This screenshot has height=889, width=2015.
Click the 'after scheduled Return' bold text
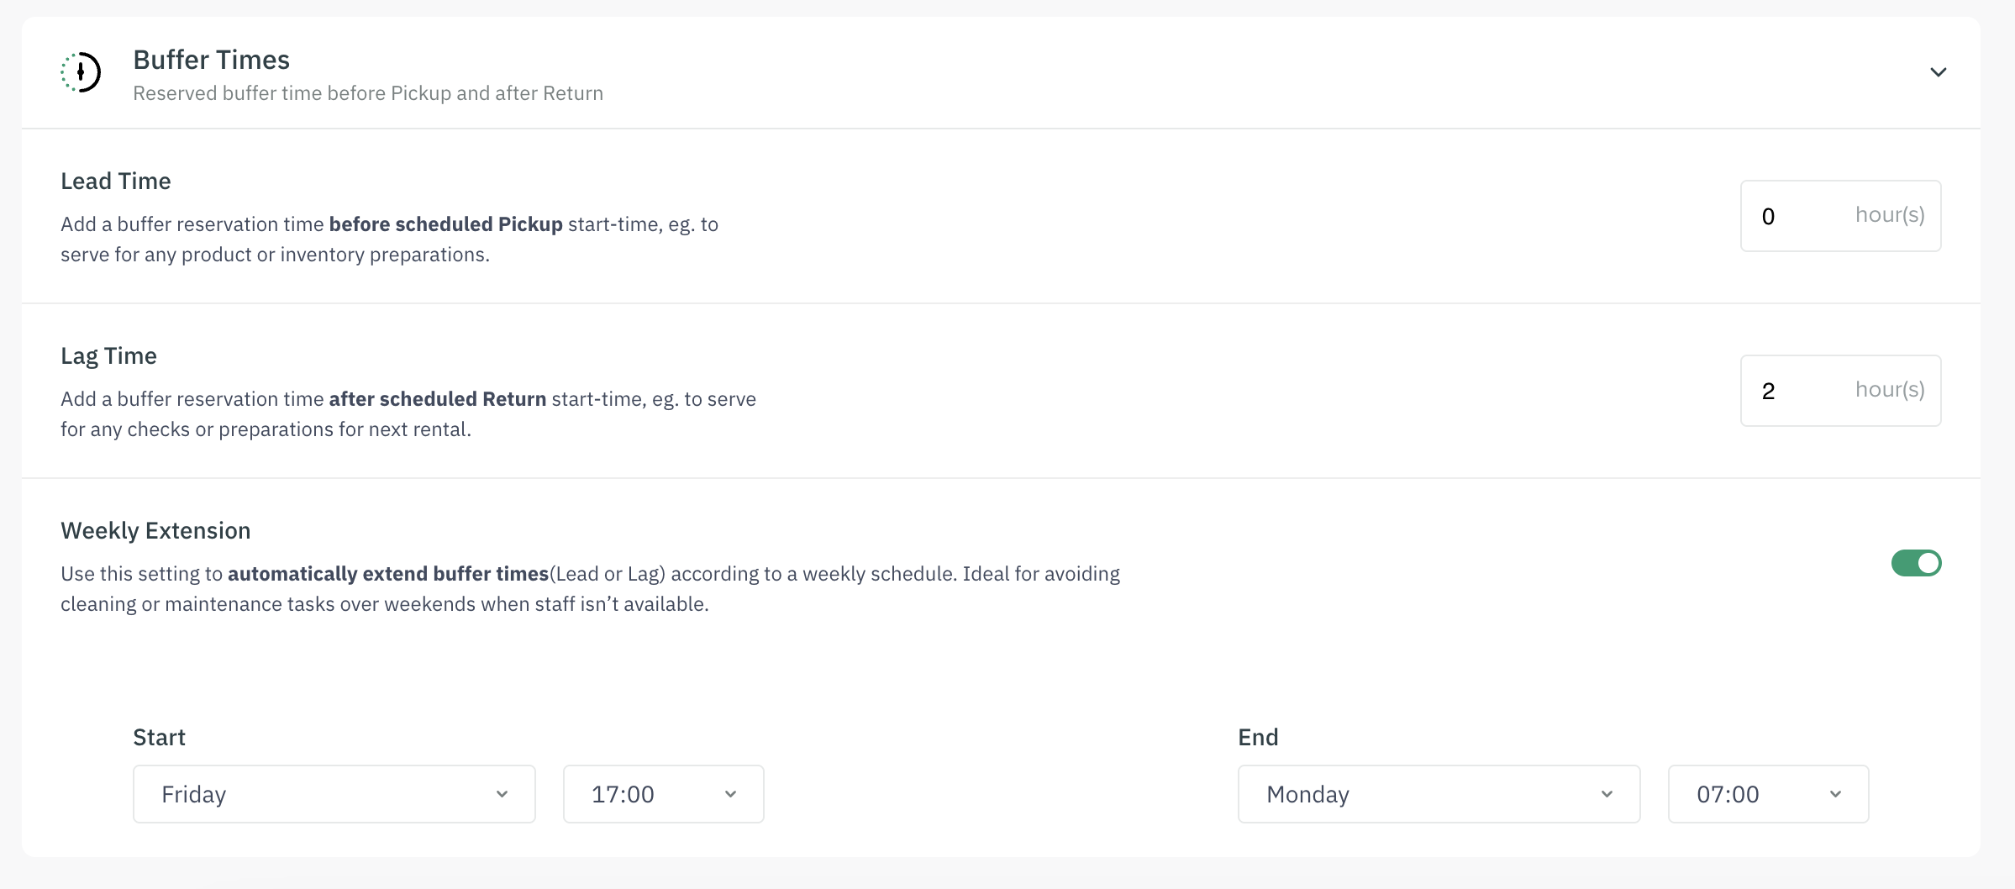click(x=437, y=399)
